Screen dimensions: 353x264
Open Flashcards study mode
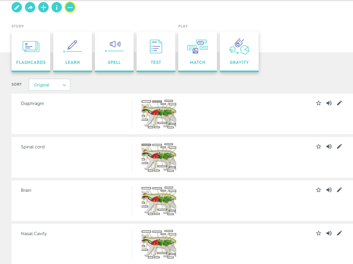[x=31, y=52]
